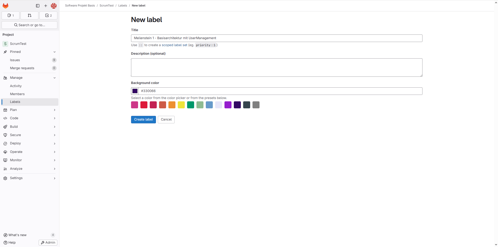Click the Admin wrench button
The image size is (498, 247).
coord(48,243)
